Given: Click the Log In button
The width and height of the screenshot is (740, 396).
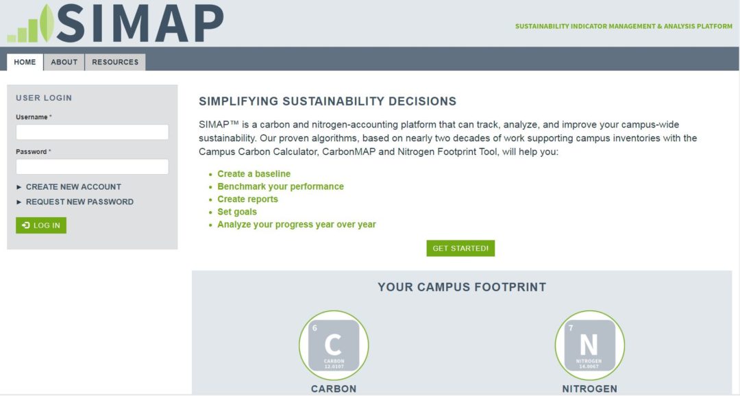Looking at the screenshot, I should 41,225.
